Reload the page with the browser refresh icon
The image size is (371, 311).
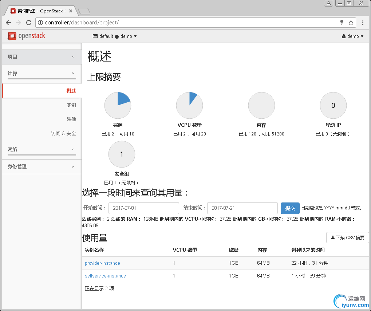pos(29,23)
